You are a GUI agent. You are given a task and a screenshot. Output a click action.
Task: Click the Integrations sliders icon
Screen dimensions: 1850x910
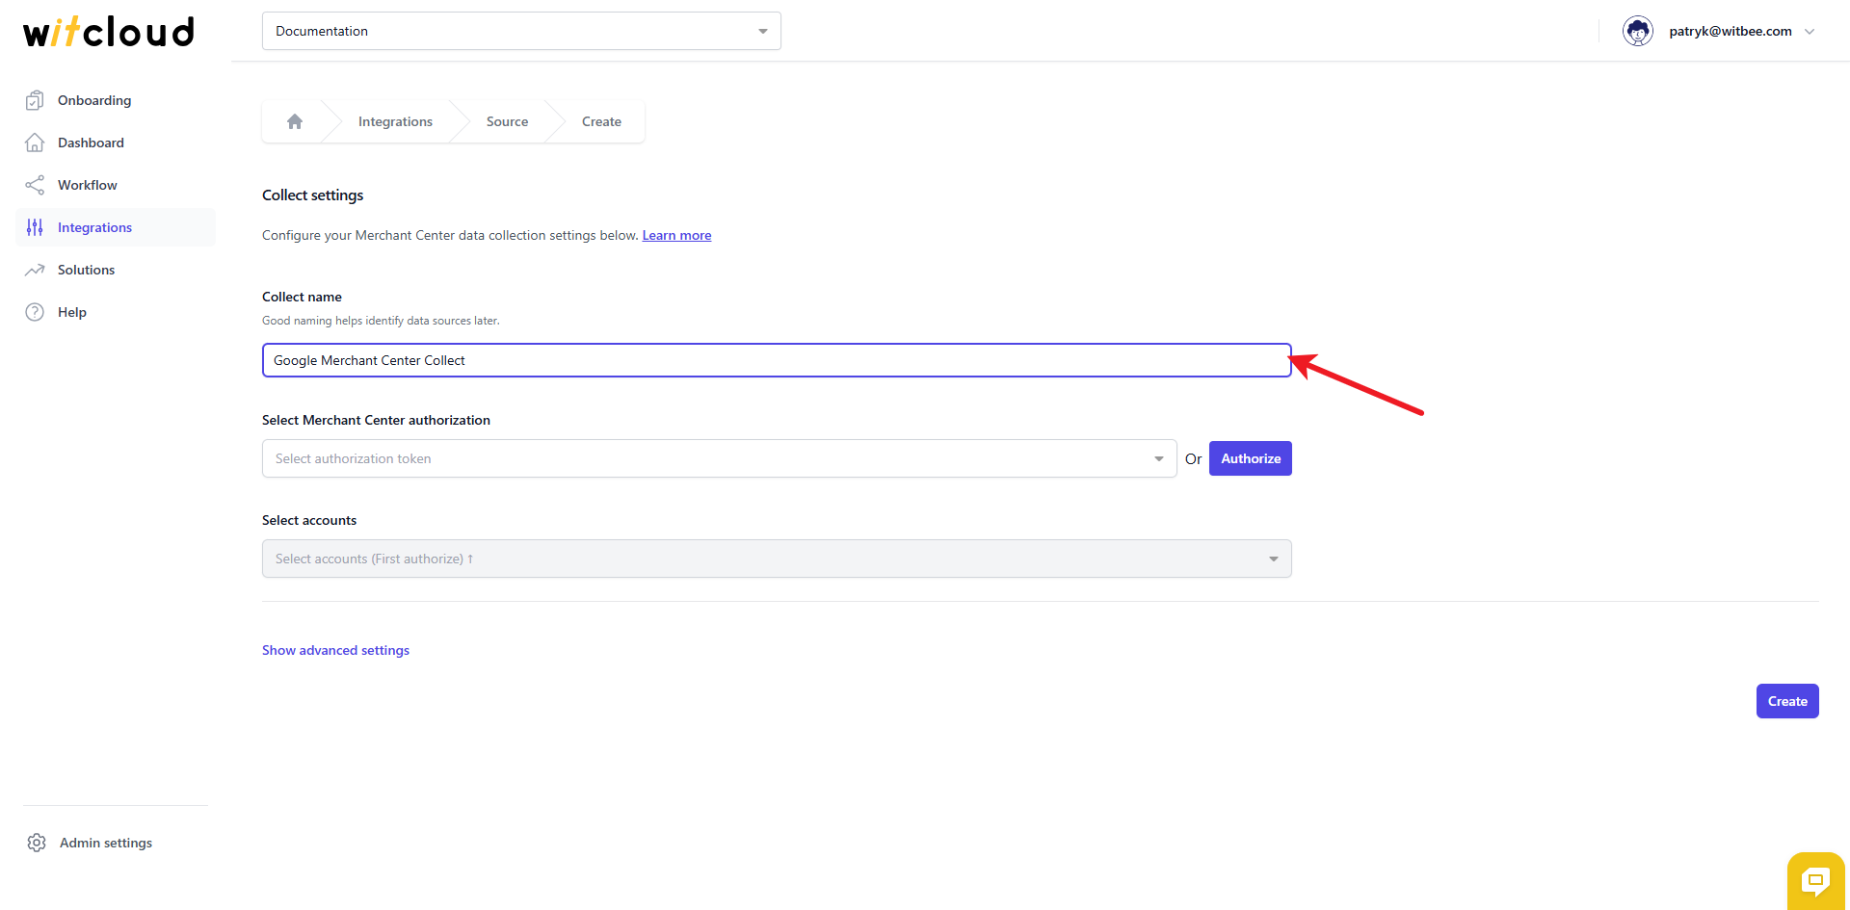[35, 227]
